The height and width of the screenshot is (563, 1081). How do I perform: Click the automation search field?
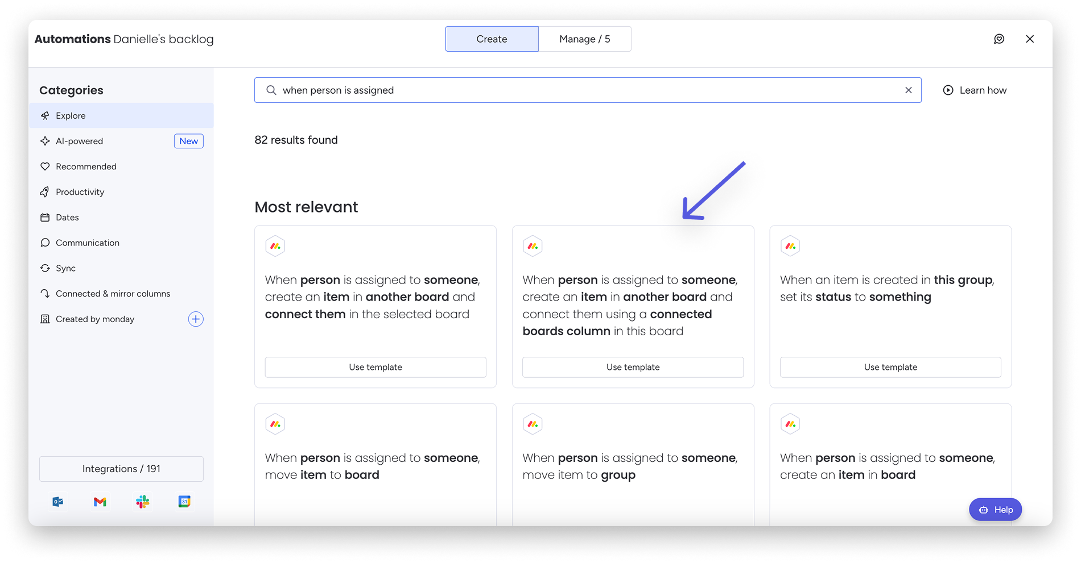[x=588, y=90]
